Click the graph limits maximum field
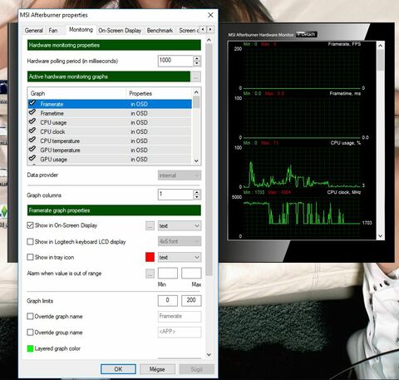Screen dimensions: 399x380 pos(191,300)
